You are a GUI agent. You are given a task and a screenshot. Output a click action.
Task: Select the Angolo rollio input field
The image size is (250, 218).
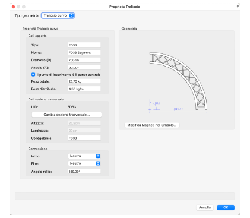(x=84, y=172)
